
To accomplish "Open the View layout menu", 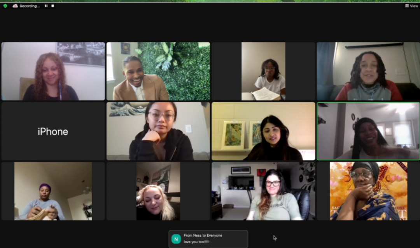I will 411,5.
